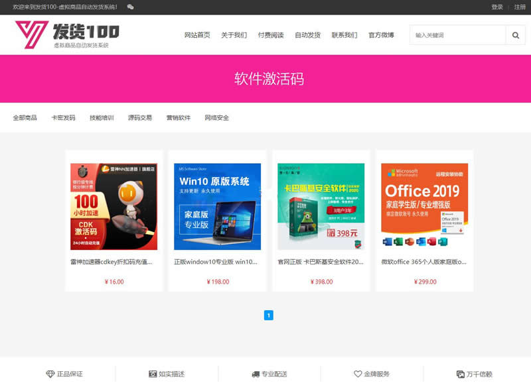Select the 卡密发码 category tab
Screen dimensions: 531x389
(x=63, y=117)
